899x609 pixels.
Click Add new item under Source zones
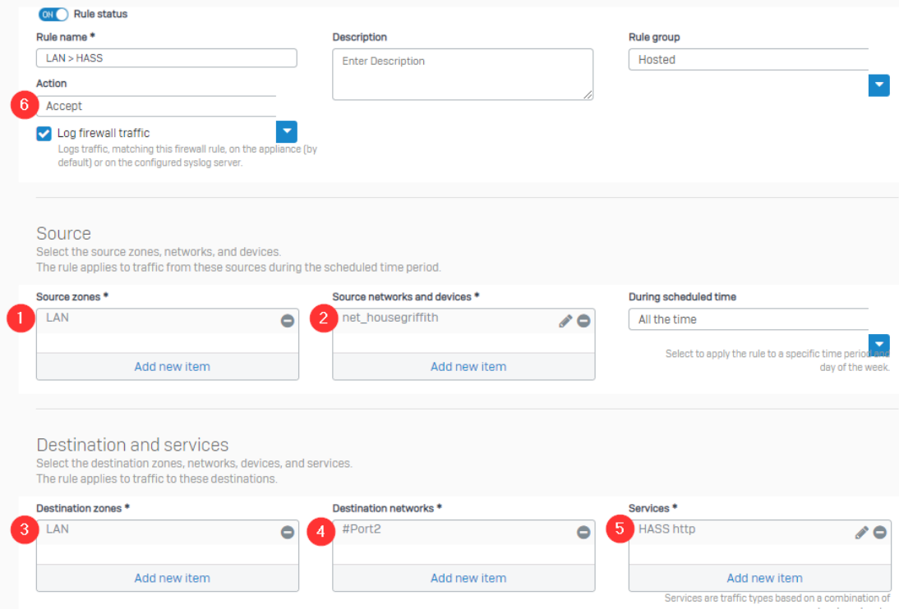click(172, 367)
